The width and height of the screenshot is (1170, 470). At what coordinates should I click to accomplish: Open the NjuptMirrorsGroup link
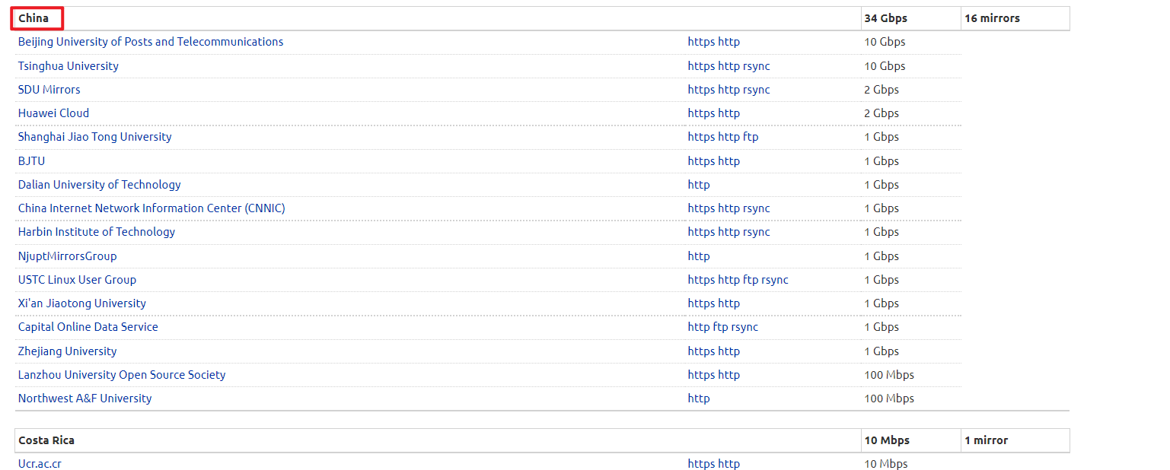pyautogui.click(x=68, y=256)
